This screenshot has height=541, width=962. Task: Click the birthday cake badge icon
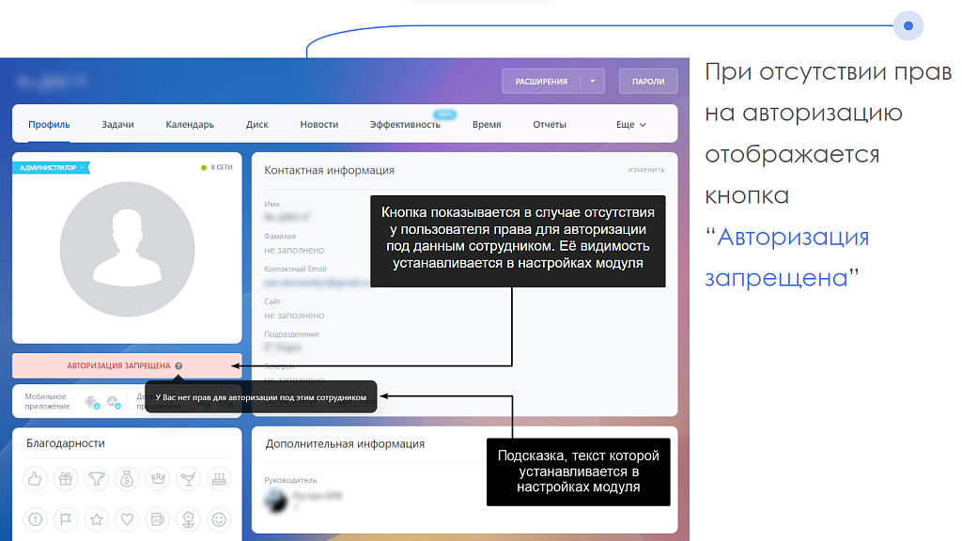218,479
